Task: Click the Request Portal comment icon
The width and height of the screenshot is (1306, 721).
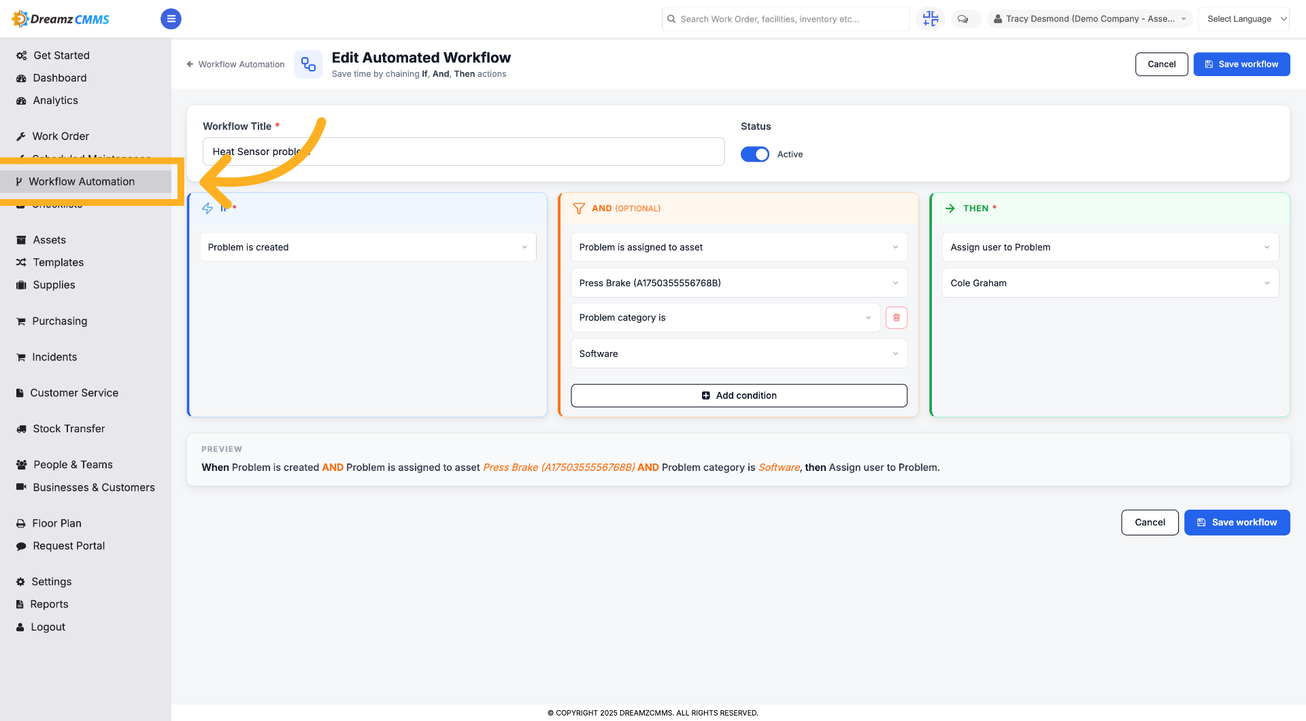Action: tap(21, 546)
